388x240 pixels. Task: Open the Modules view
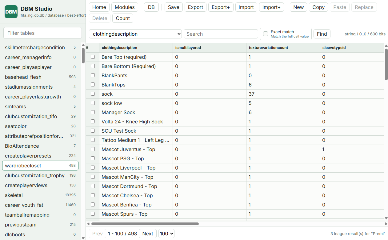click(125, 7)
